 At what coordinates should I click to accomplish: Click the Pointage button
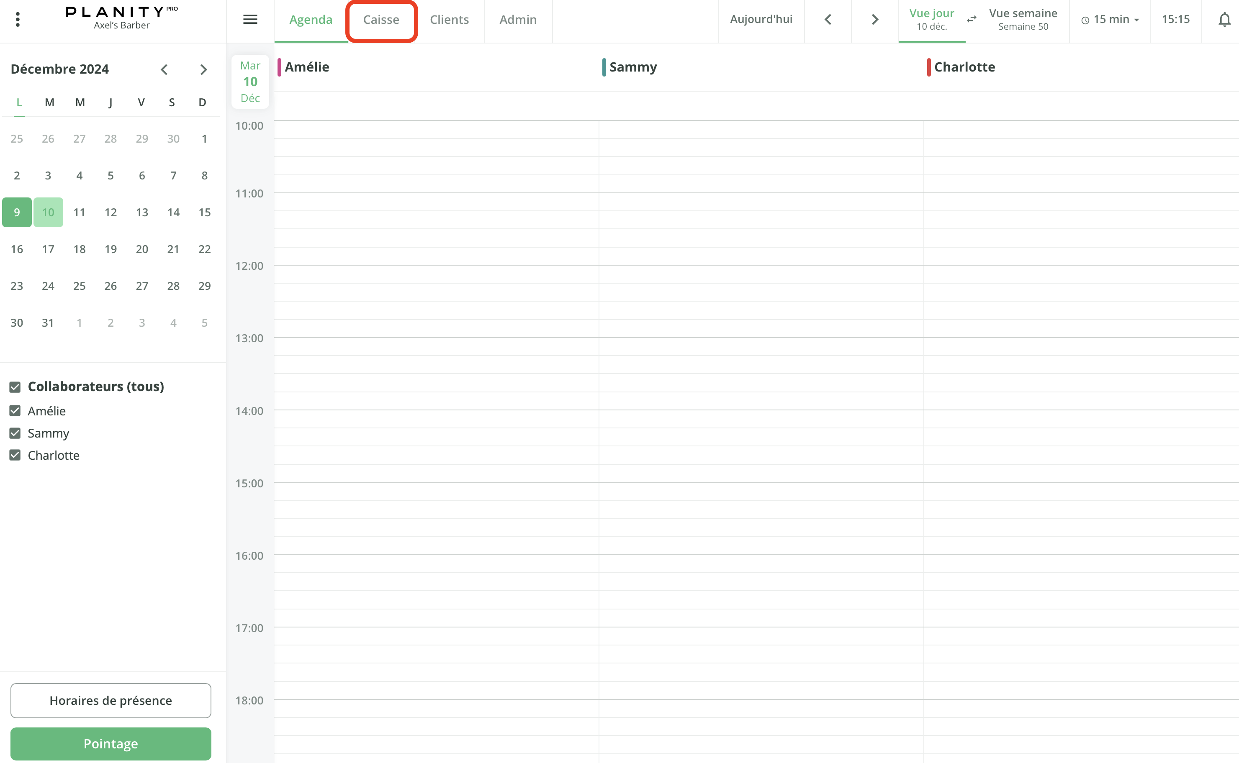[x=111, y=743]
